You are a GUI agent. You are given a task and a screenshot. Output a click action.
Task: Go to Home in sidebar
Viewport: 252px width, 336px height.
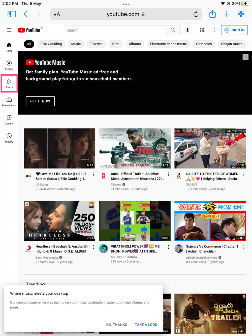pyautogui.click(x=9, y=47)
